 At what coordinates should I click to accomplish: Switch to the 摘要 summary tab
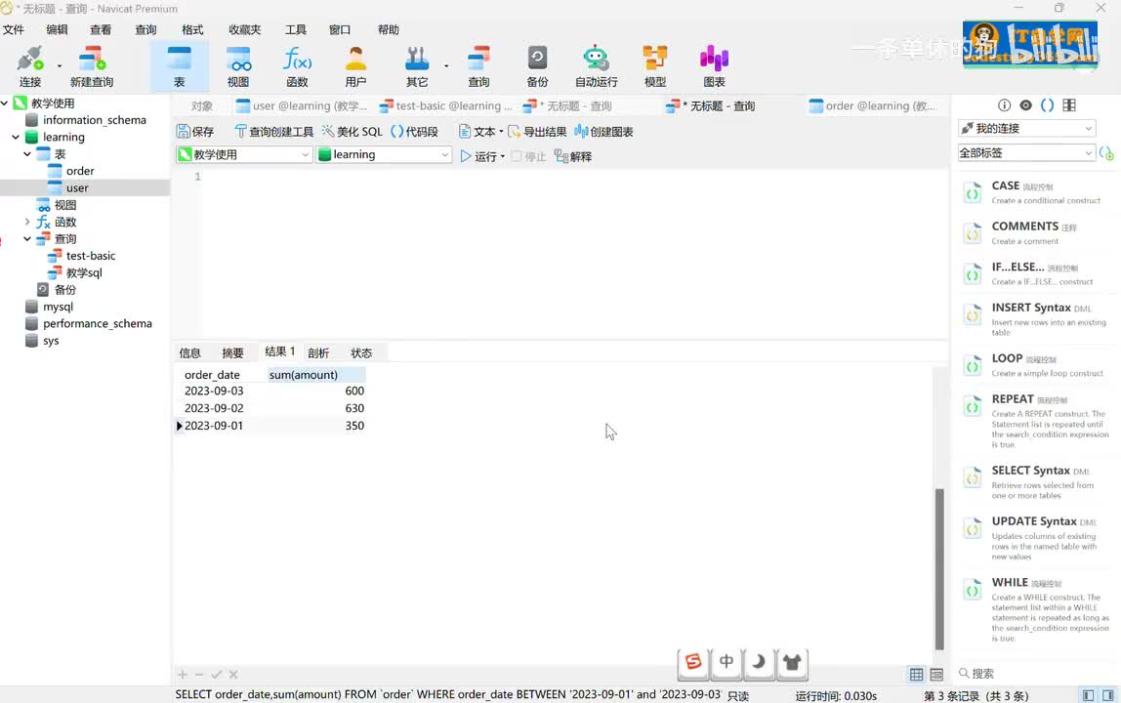click(x=232, y=352)
